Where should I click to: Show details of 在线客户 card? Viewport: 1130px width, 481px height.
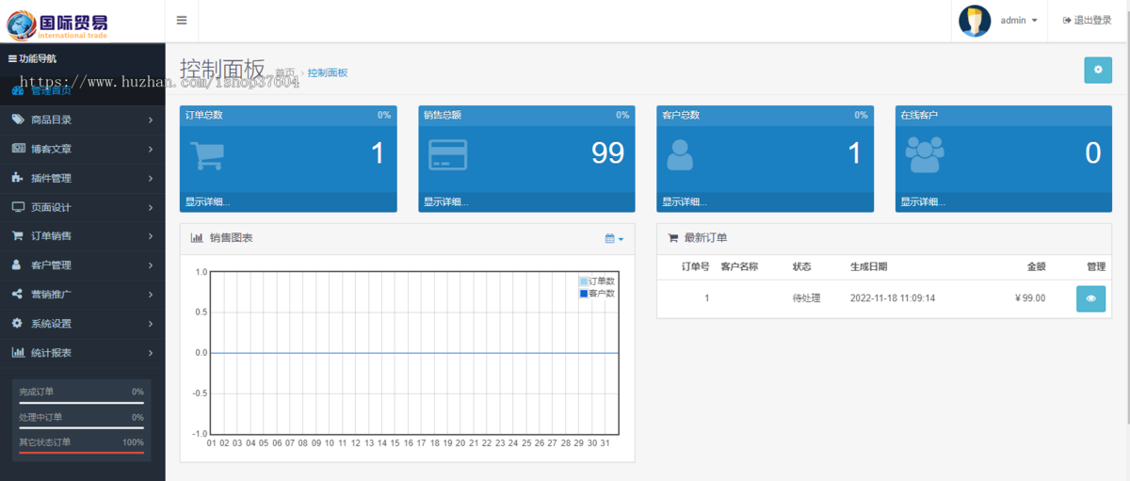pyautogui.click(x=923, y=201)
